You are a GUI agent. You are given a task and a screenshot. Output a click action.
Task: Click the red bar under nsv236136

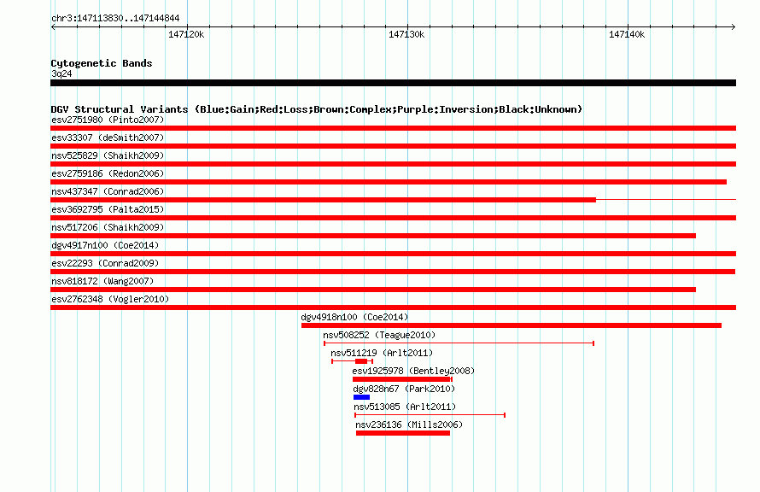pyautogui.click(x=403, y=433)
